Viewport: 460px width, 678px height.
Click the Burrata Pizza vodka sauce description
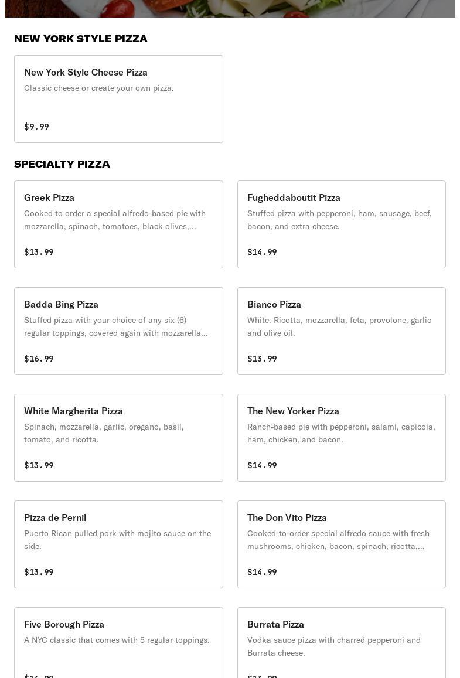pyautogui.click(x=333, y=646)
